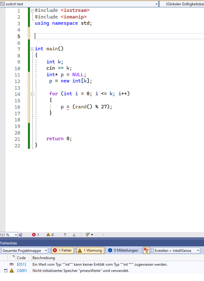Screen dimensions: 204x281
Task: Open the C6001 warning code link
Action: pos(22,271)
